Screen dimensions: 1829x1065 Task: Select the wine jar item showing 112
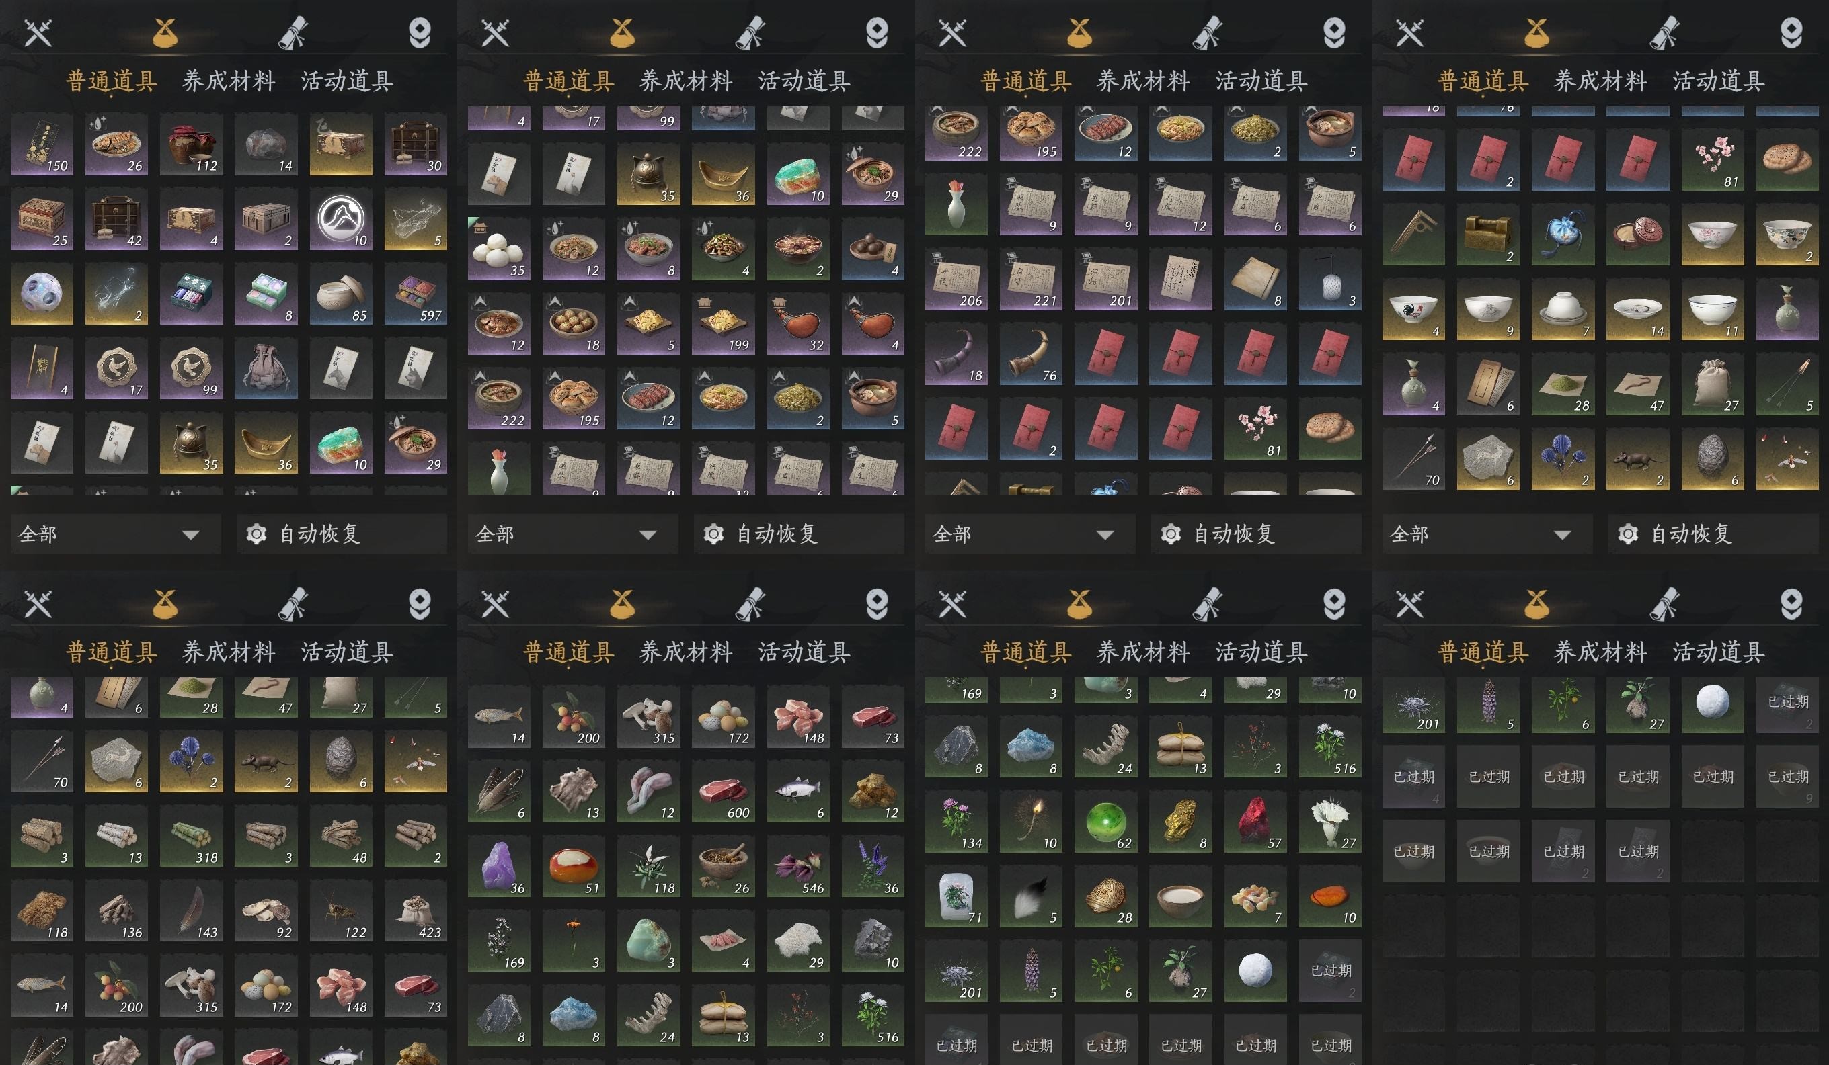(191, 144)
